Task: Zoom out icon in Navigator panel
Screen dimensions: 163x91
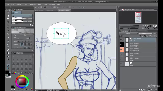Action: (x=146, y=26)
